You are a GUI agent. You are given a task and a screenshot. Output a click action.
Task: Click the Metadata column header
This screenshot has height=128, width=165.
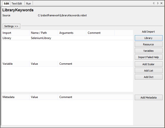(8, 97)
